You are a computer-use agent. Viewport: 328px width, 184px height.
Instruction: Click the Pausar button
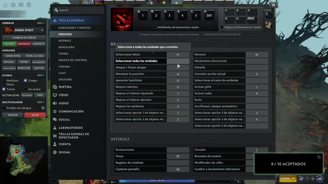(13, 115)
